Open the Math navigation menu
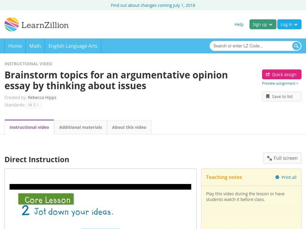 pyautogui.click(x=35, y=46)
